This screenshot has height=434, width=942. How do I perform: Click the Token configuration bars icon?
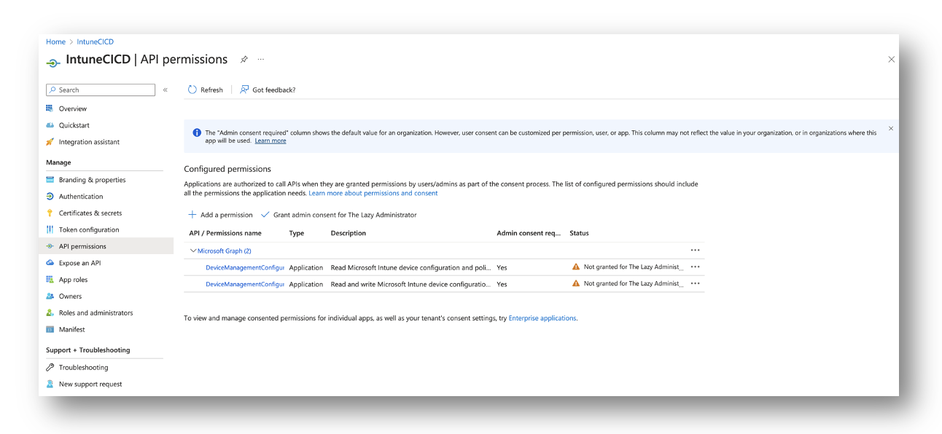(50, 230)
